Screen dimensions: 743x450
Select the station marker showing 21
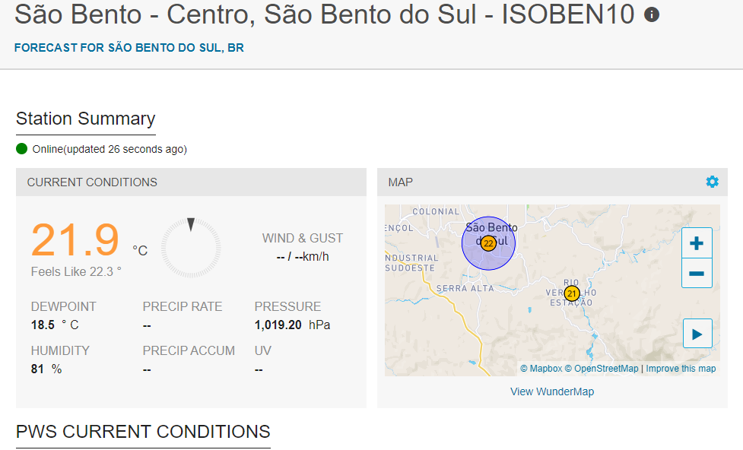572,293
